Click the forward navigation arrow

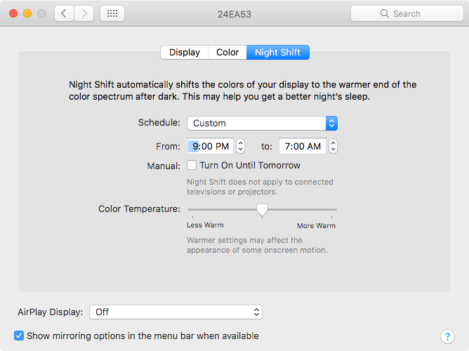pos(84,13)
